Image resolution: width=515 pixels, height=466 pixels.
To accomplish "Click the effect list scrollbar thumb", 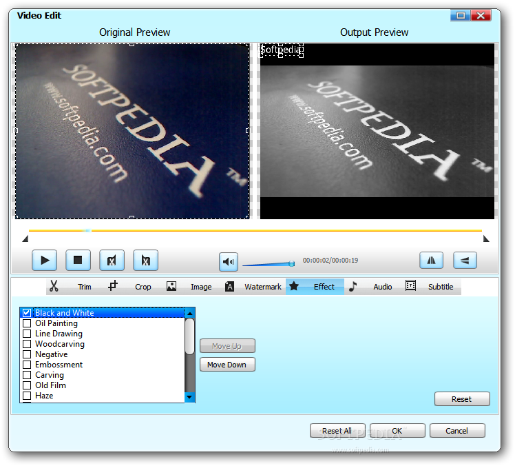I will 190,336.
